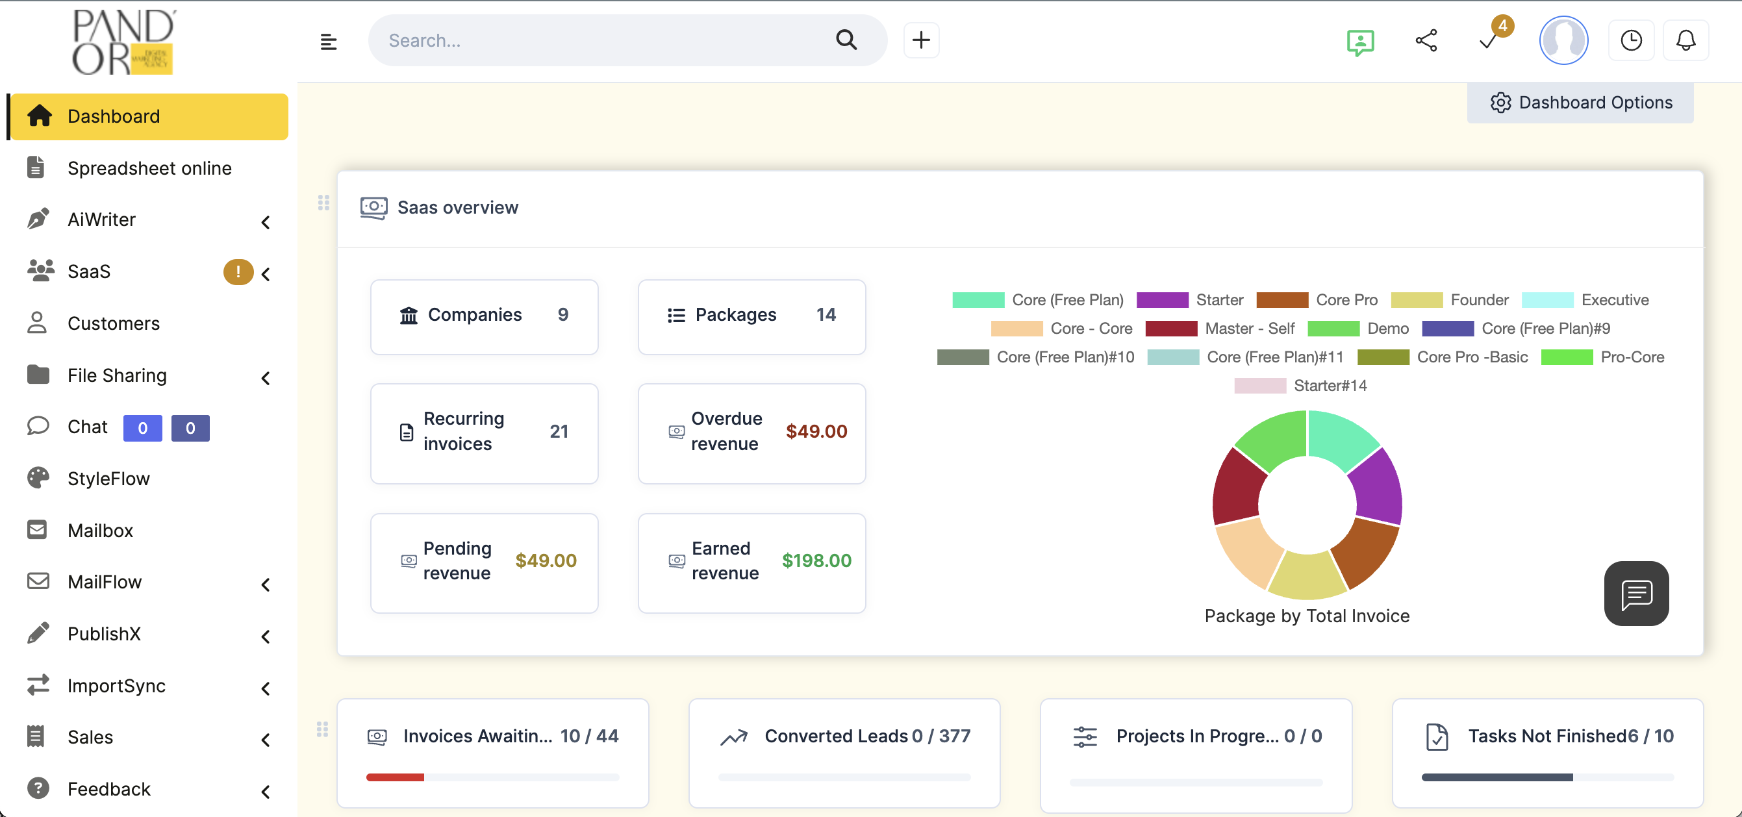Image resolution: width=1742 pixels, height=817 pixels.
Task: Click into the Search input field
Action: [x=602, y=40]
